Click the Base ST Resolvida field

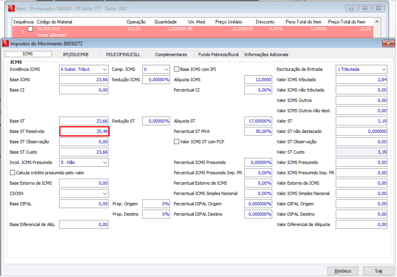pos(84,131)
